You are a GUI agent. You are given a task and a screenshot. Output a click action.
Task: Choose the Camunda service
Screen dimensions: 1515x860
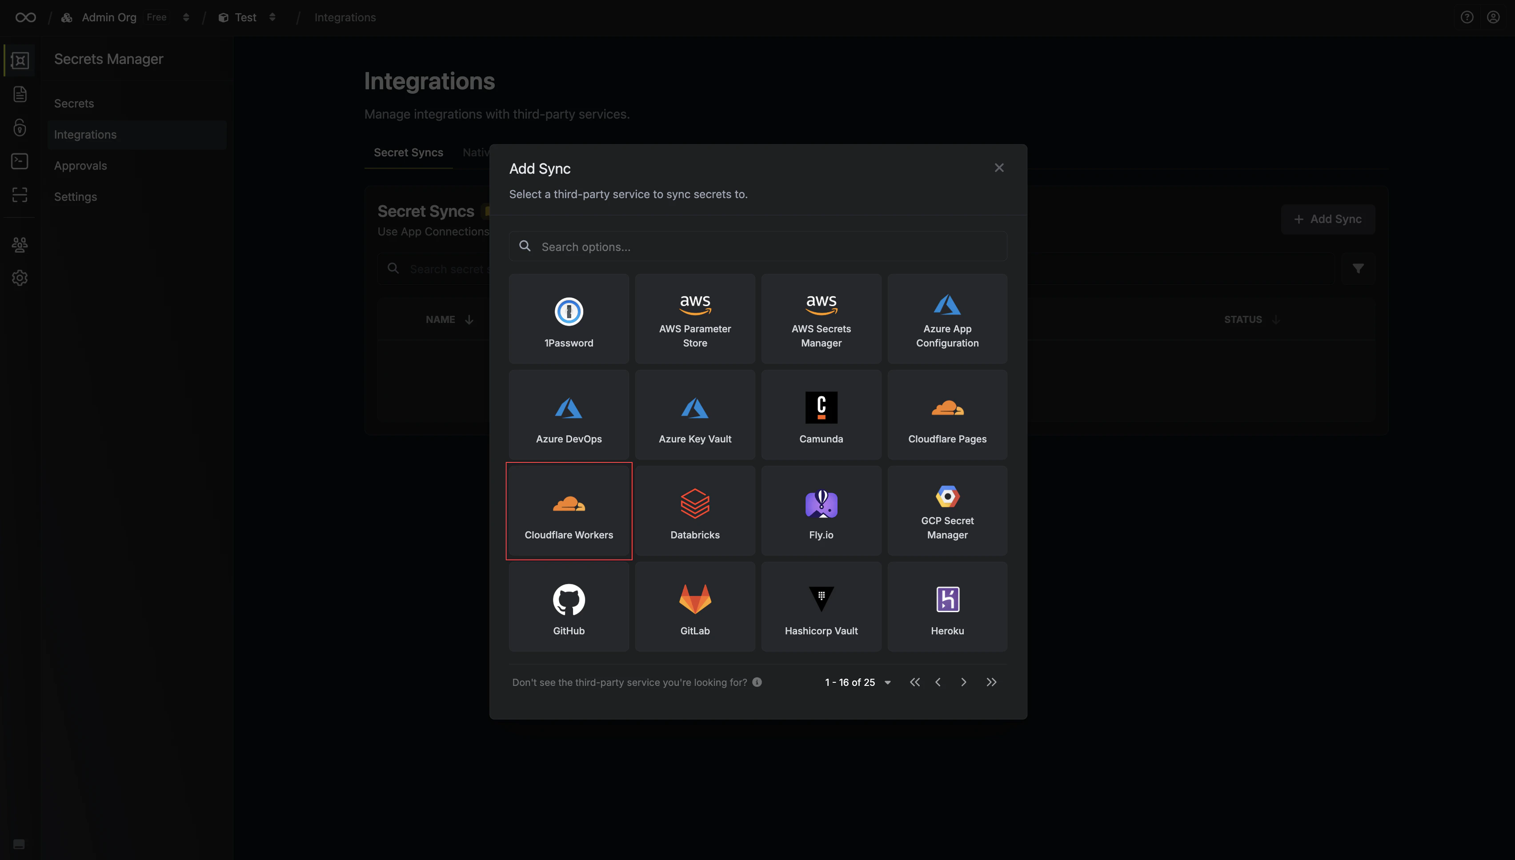(x=821, y=414)
